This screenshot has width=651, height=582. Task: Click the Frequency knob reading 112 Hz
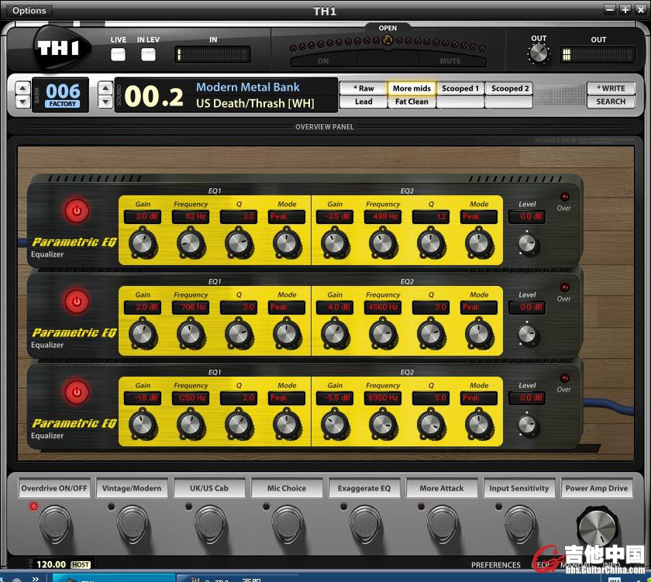click(x=191, y=243)
